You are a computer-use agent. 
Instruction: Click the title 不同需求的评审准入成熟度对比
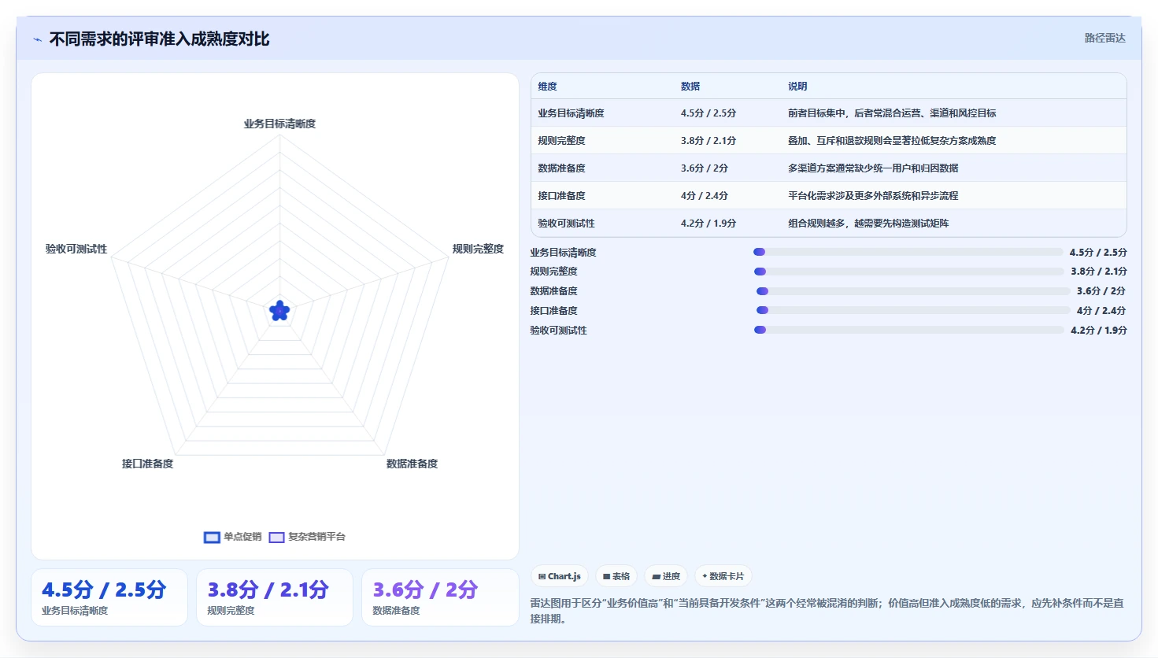[x=159, y=39]
